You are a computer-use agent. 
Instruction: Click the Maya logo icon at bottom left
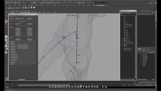[x=6, y=79]
